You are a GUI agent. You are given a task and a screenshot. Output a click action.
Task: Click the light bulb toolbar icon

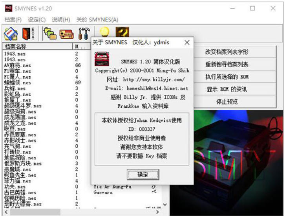pyautogui.click(x=104, y=32)
